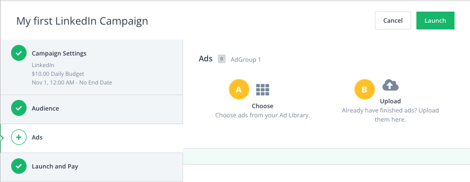Click the Ad Library grid icon
470x182 pixels.
pos(263,89)
